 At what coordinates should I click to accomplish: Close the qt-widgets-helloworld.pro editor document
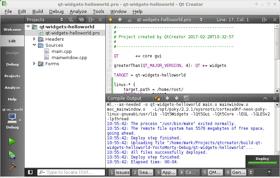click(x=275, y=19)
